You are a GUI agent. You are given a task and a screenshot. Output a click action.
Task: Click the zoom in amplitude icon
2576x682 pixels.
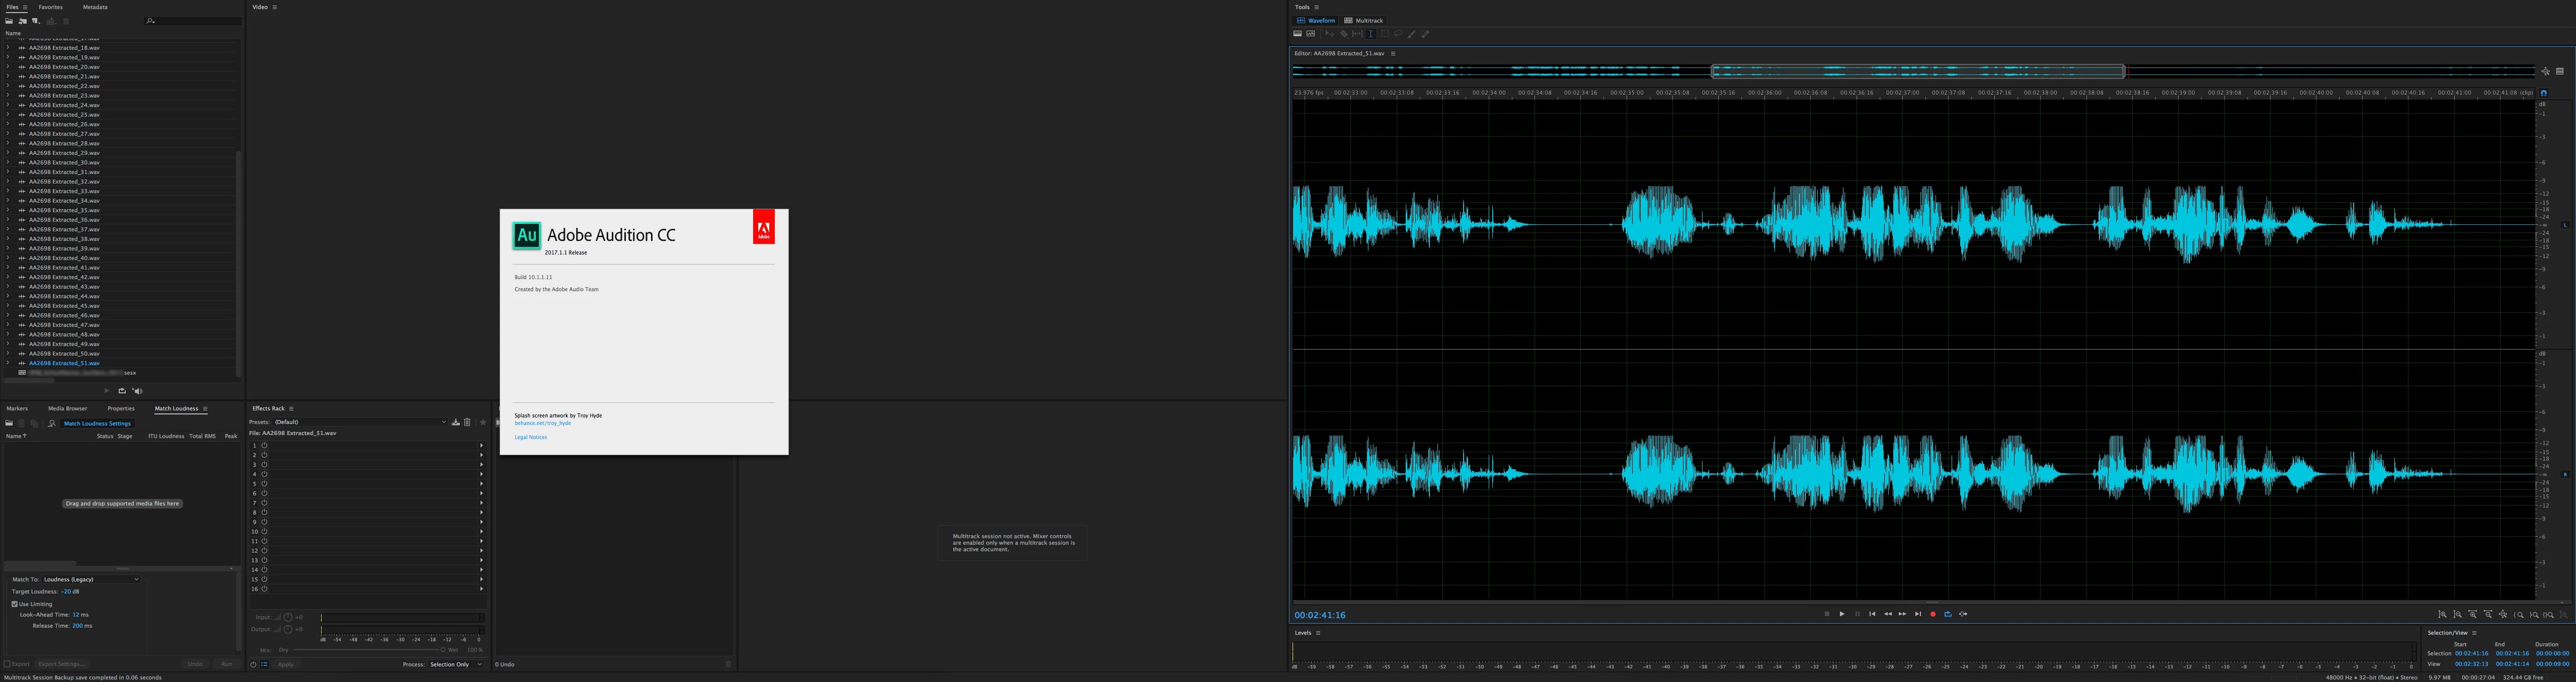pos(2442,615)
